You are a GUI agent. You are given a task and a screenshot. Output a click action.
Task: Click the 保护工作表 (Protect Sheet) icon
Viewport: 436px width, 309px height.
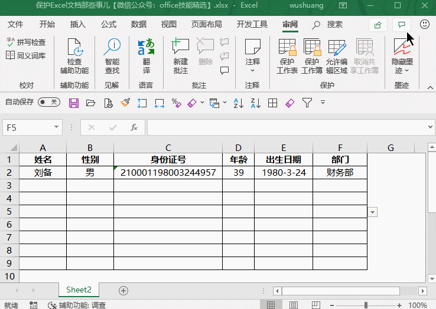coord(287,57)
